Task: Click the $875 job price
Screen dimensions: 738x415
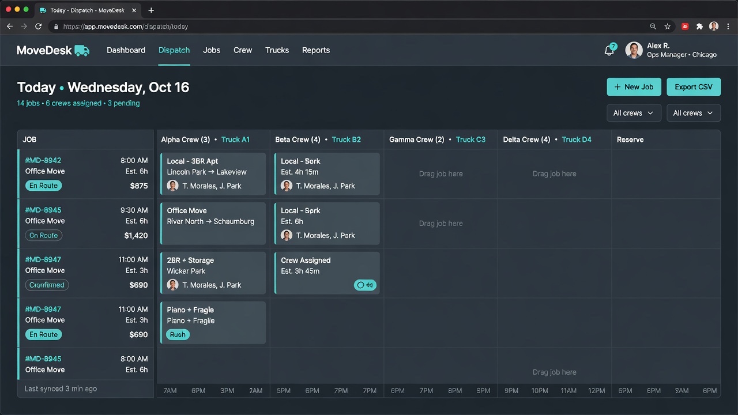Action: click(x=139, y=186)
